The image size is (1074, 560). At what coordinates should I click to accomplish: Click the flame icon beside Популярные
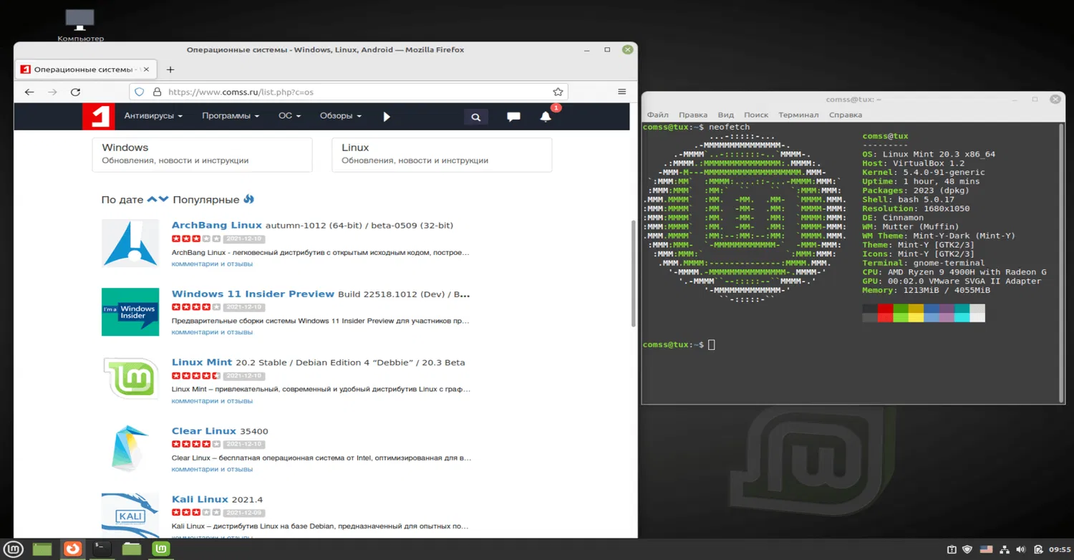tap(249, 199)
